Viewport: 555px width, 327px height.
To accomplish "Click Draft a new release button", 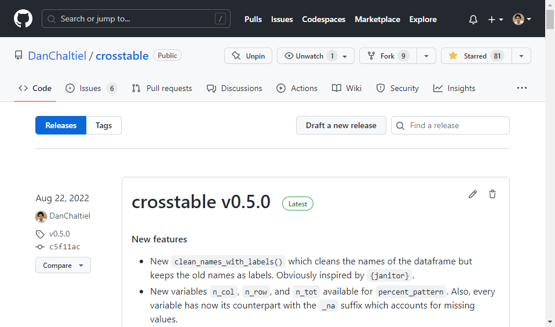I will [x=341, y=125].
